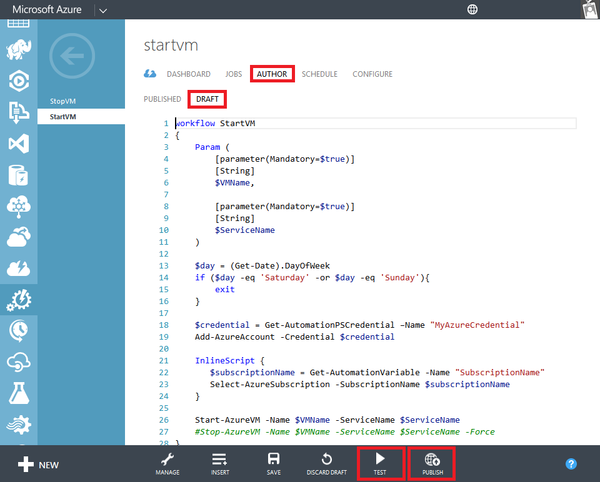Expand the Microsoft Azure title chevron
Screen dimensions: 600x482
103,9
